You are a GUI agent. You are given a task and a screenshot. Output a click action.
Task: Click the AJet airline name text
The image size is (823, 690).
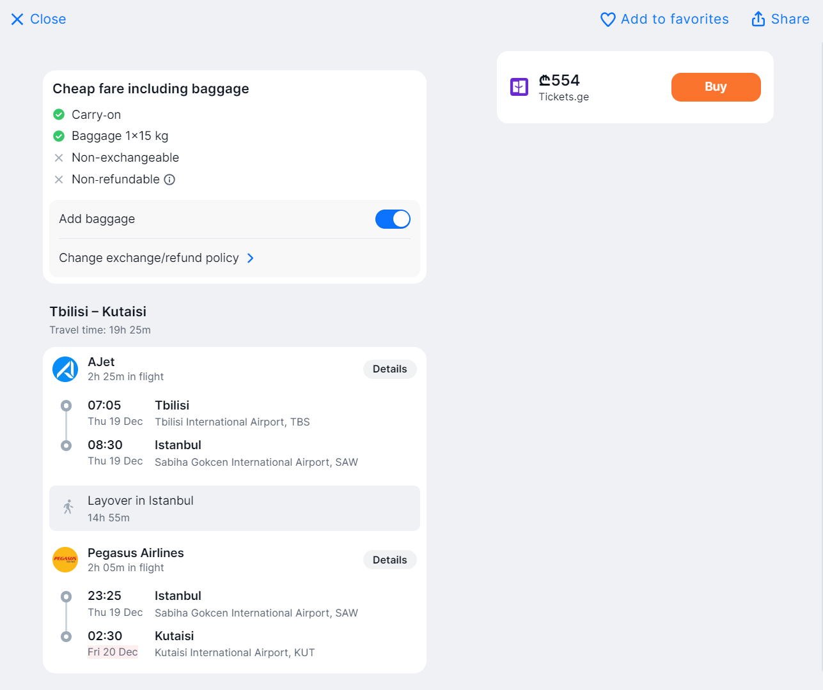(x=101, y=362)
